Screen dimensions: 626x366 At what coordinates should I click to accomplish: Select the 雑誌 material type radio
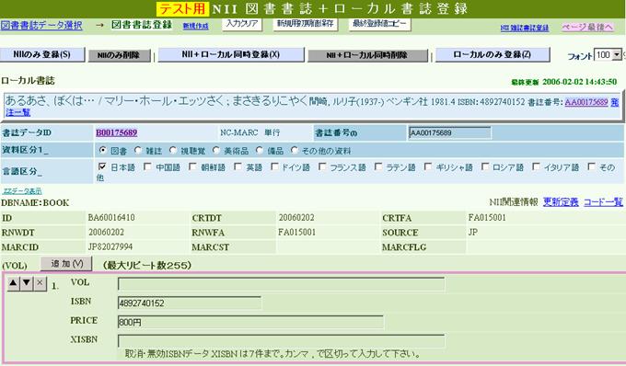[x=138, y=150]
